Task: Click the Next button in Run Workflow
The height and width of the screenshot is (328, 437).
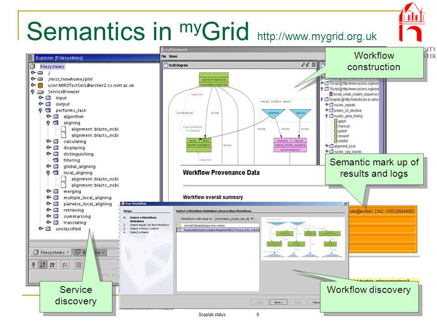Action: click(x=279, y=302)
